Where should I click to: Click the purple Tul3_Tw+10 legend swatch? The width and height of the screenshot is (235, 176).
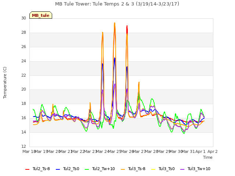pyautogui.click(x=182, y=169)
